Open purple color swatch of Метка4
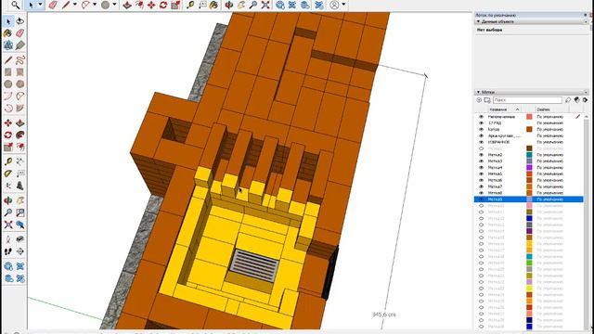Image resolution: width=594 pixels, height=334 pixels. pyautogui.click(x=529, y=167)
